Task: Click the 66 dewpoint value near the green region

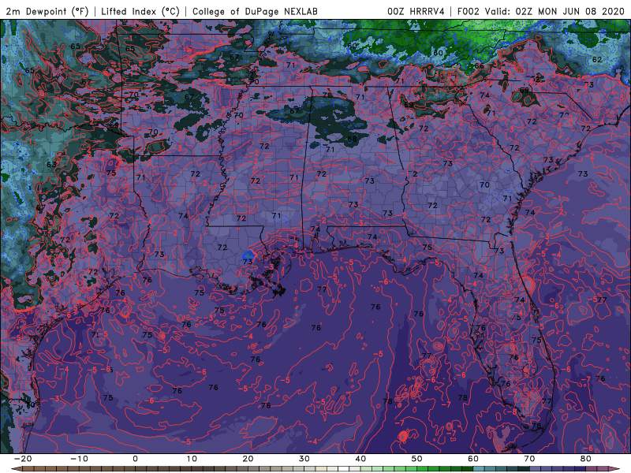Action: 479,65
